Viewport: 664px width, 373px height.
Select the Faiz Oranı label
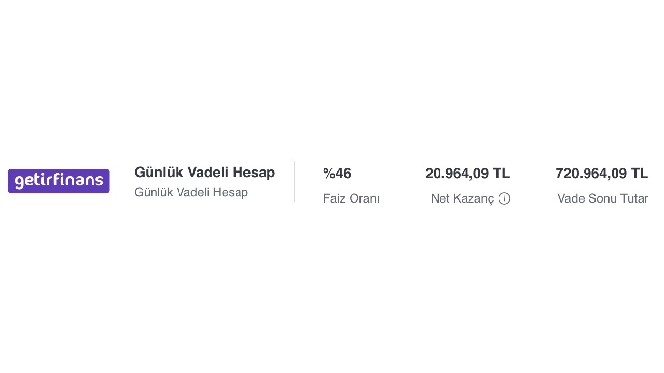click(351, 198)
